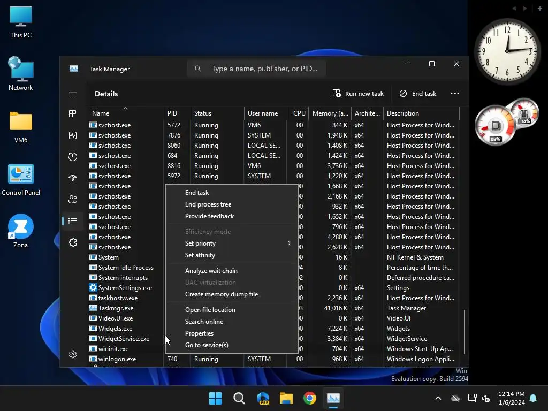Sort by Memory column header
Viewport: 548px width, 411px height.
coord(330,113)
